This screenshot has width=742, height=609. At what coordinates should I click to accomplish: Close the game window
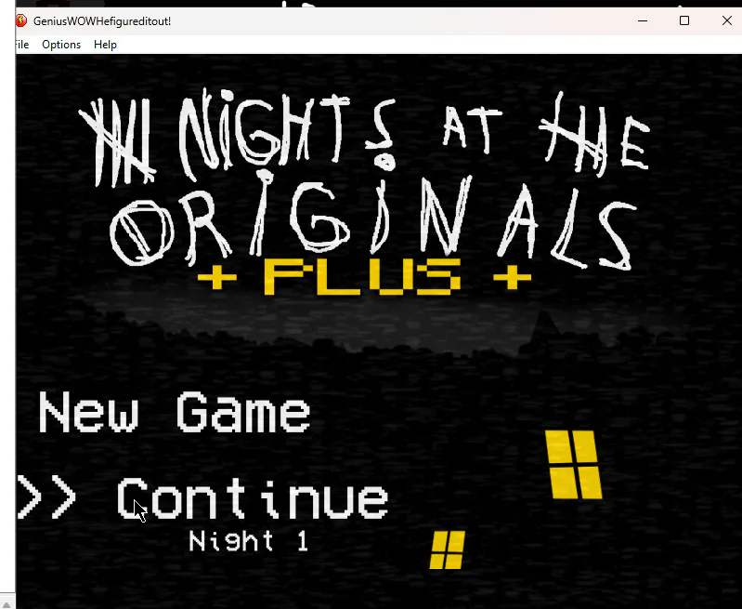(x=727, y=20)
